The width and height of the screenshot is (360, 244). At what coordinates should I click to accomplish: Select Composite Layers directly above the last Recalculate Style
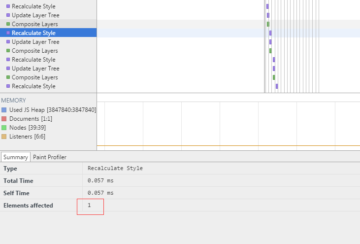pyautogui.click(x=48, y=77)
